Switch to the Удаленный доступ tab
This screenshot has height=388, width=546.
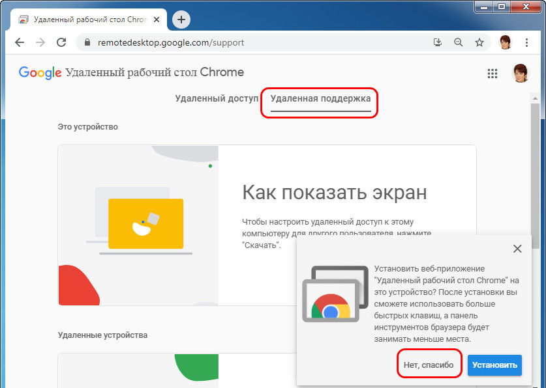point(217,99)
